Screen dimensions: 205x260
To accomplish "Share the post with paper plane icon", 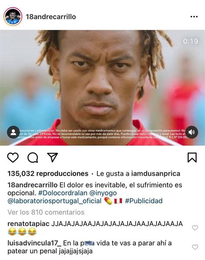I will point(52,157).
